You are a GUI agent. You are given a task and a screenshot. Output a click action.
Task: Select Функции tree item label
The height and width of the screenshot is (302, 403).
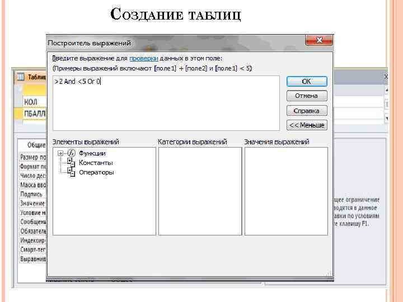tap(92, 153)
